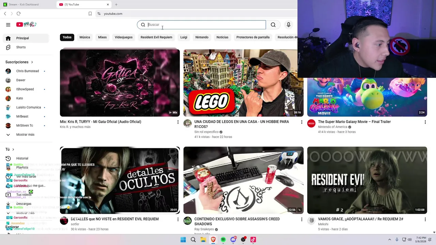
Task: Open Spotify from taskbar
Action: 223,240
